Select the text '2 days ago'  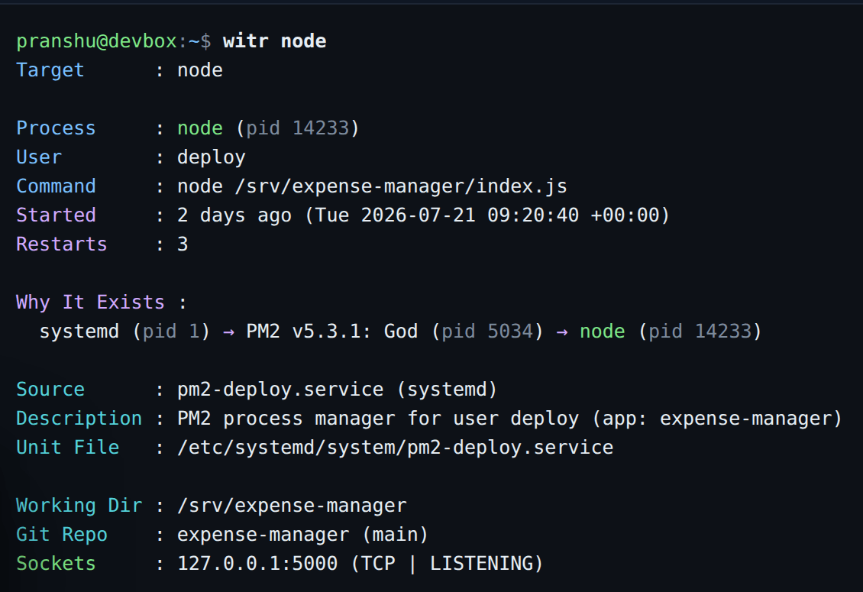(234, 215)
